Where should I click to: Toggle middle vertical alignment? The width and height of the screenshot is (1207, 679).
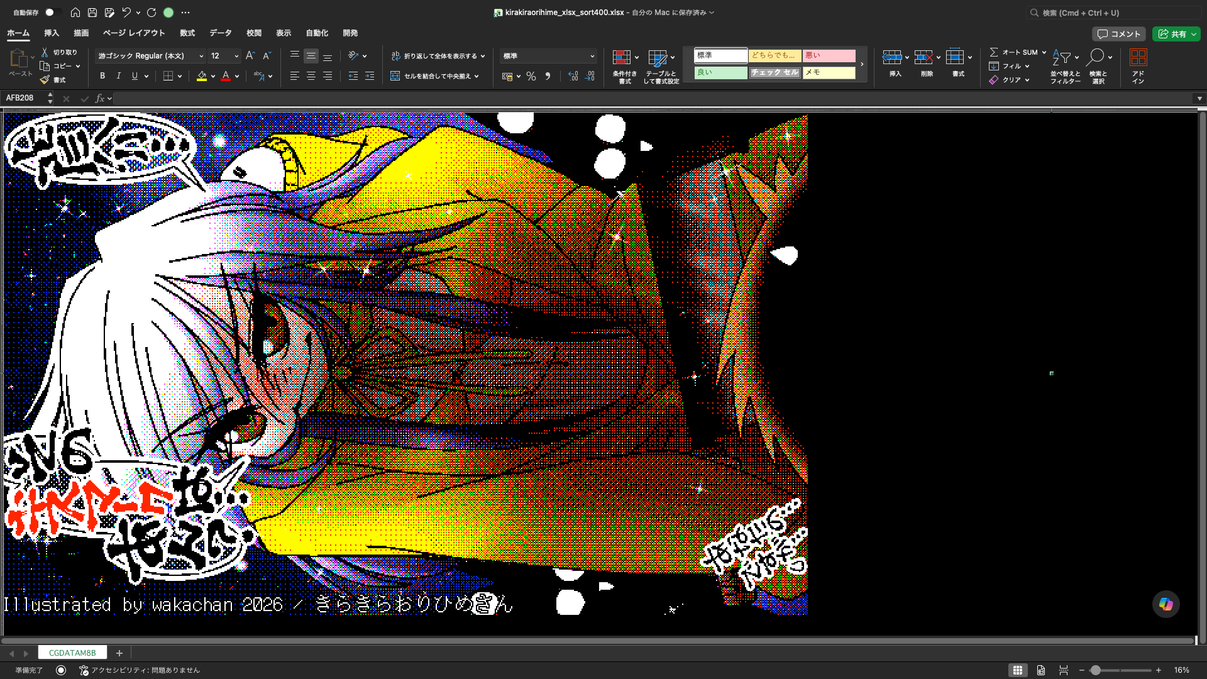pyautogui.click(x=311, y=56)
